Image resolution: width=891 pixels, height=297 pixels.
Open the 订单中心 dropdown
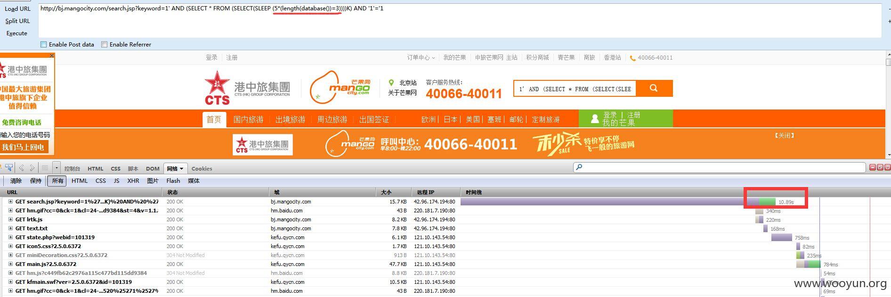[x=421, y=58]
